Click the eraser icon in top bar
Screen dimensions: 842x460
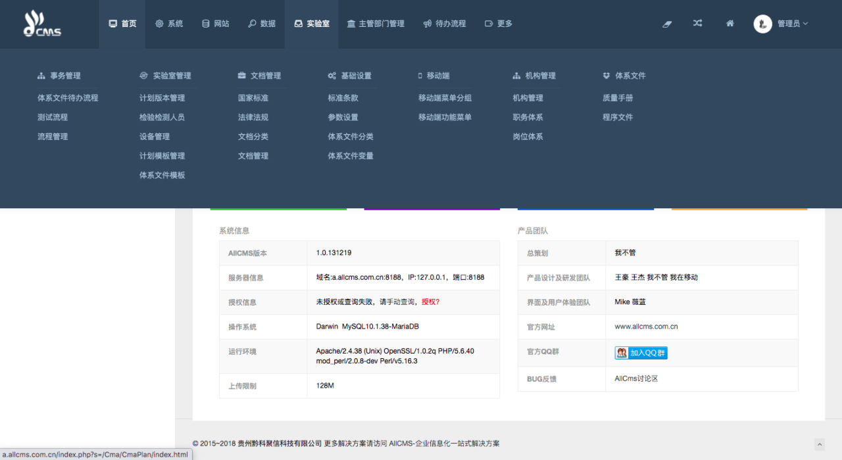667,24
